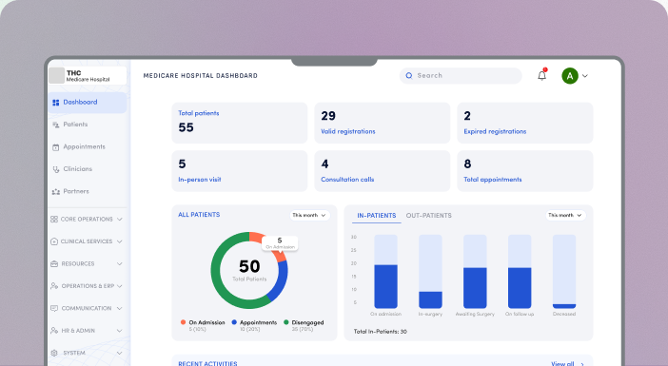This screenshot has height=366, width=668.
Task: Click the Partners icon in sidebar
Action: click(55, 192)
